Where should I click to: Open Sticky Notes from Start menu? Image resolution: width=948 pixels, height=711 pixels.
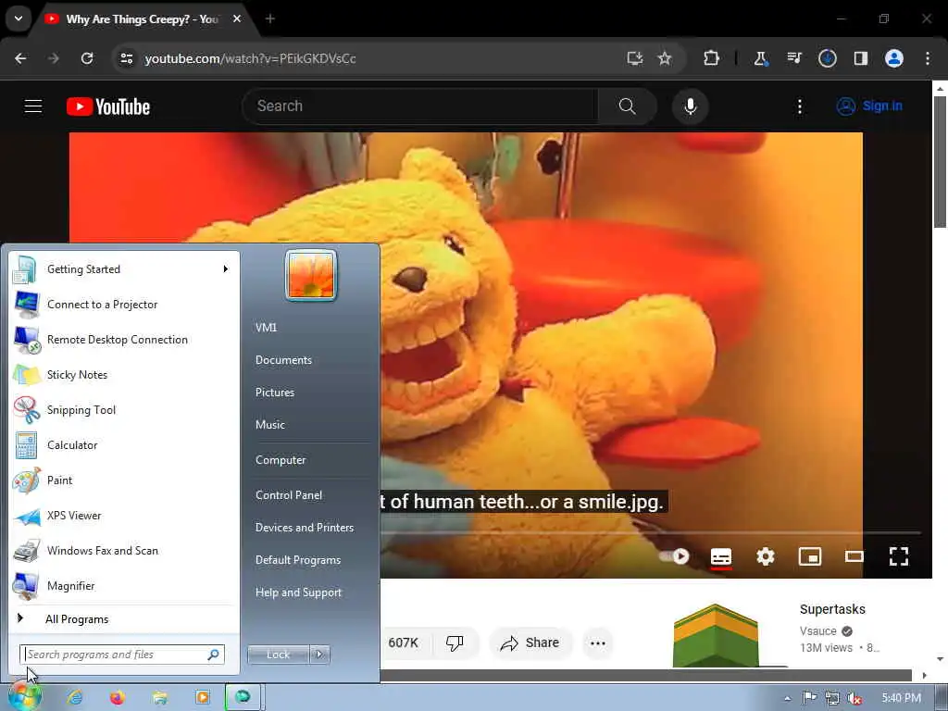click(x=124, y=374)
